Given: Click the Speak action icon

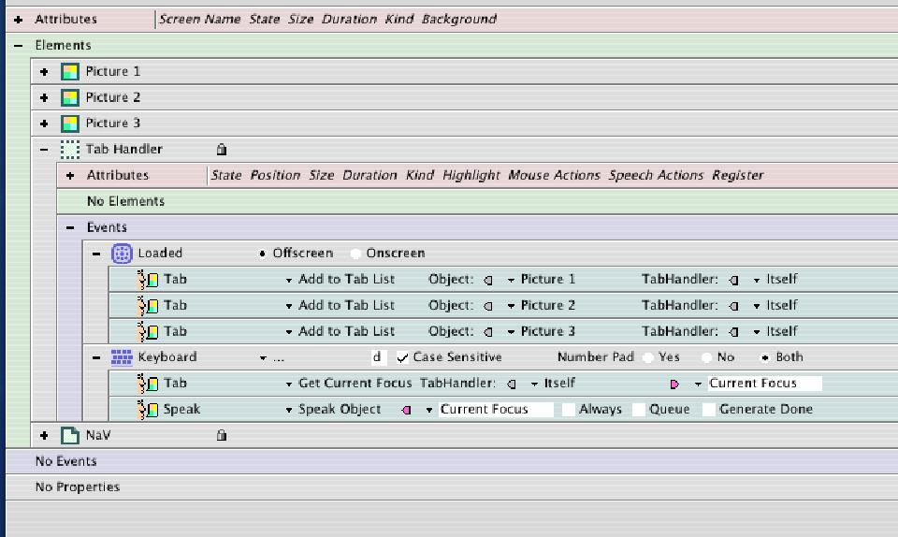Looking at the screenshot, I should pyautogui.click(x=148, y=410).
